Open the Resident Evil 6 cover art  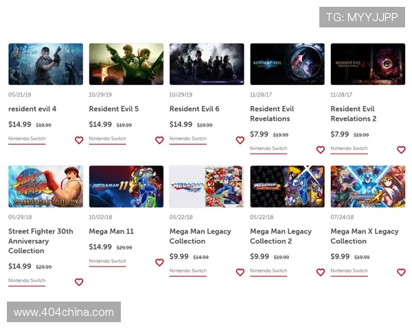(207, 64)
